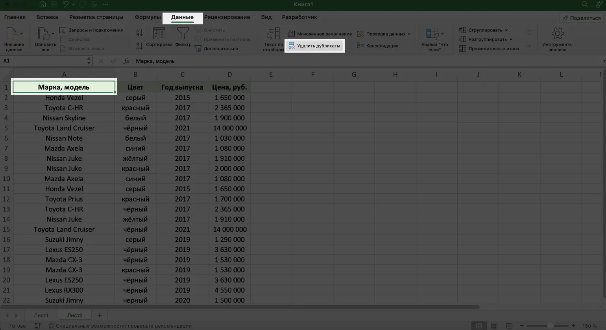Click the Share (Поделиться) button
Screen dimensions: 606x330
click(x=581, y=18)
